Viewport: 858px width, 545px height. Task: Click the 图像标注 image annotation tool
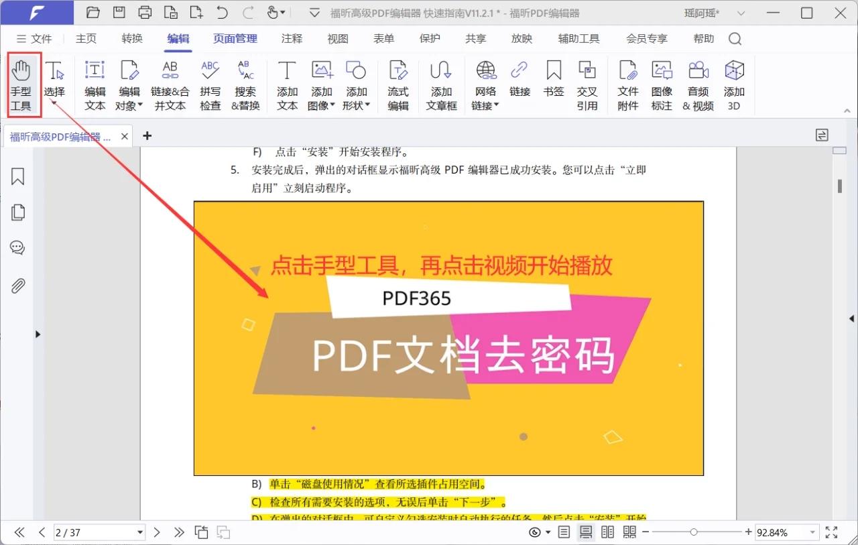662,85
